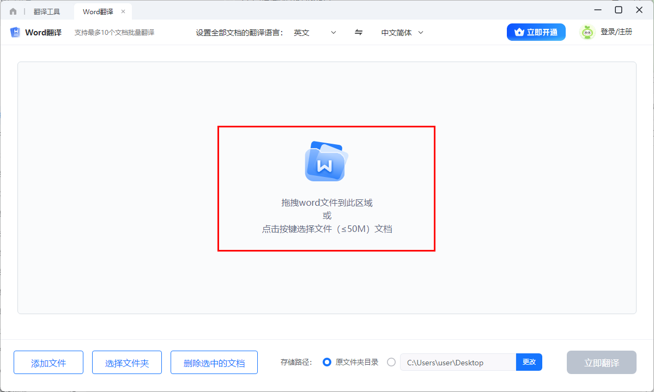
Task: Minimize the application window
Action: click(597, 10)
